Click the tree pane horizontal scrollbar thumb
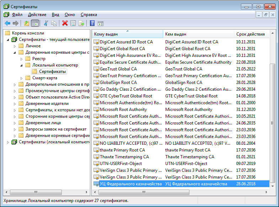Screen dimensions: 279x207 click(x=36, y=192)
